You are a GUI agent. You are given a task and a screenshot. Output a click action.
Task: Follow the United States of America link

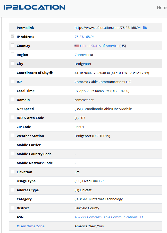[x=99, y=46]
